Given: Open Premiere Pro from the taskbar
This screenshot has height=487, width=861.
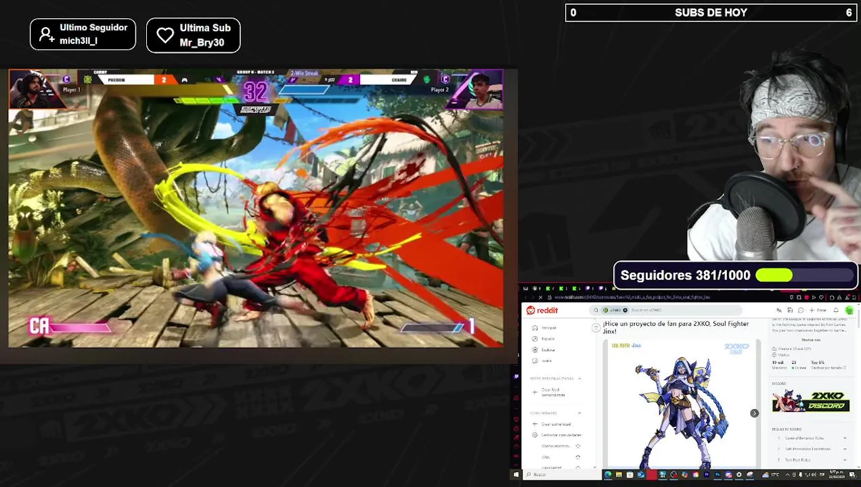Looking at the screenshot, I should point(706,475).
